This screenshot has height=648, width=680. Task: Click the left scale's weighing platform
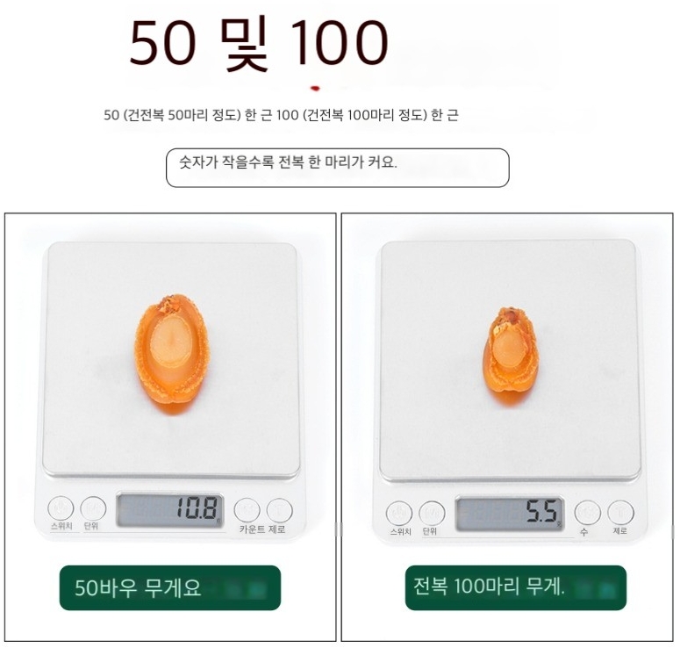[x=171, y=359]
